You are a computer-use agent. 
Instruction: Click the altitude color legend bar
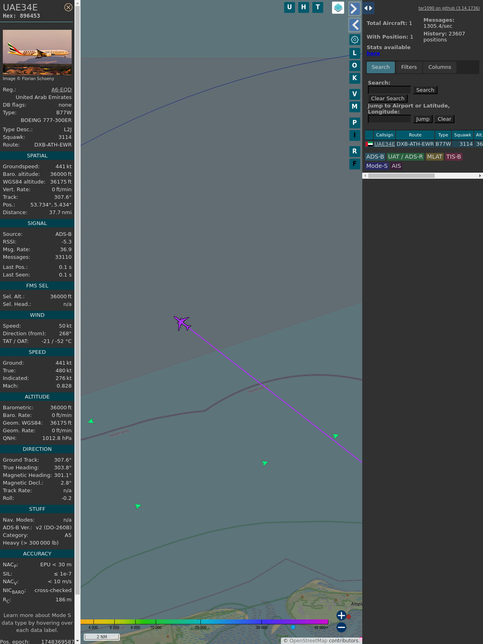pyautogui.click(x=204, y=622)
